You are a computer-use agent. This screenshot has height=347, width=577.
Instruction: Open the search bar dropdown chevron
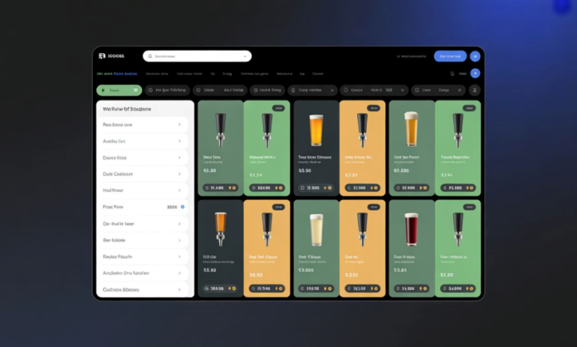coord(245,56)
